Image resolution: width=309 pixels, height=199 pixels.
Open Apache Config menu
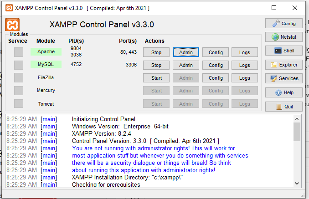coord(216,52)
